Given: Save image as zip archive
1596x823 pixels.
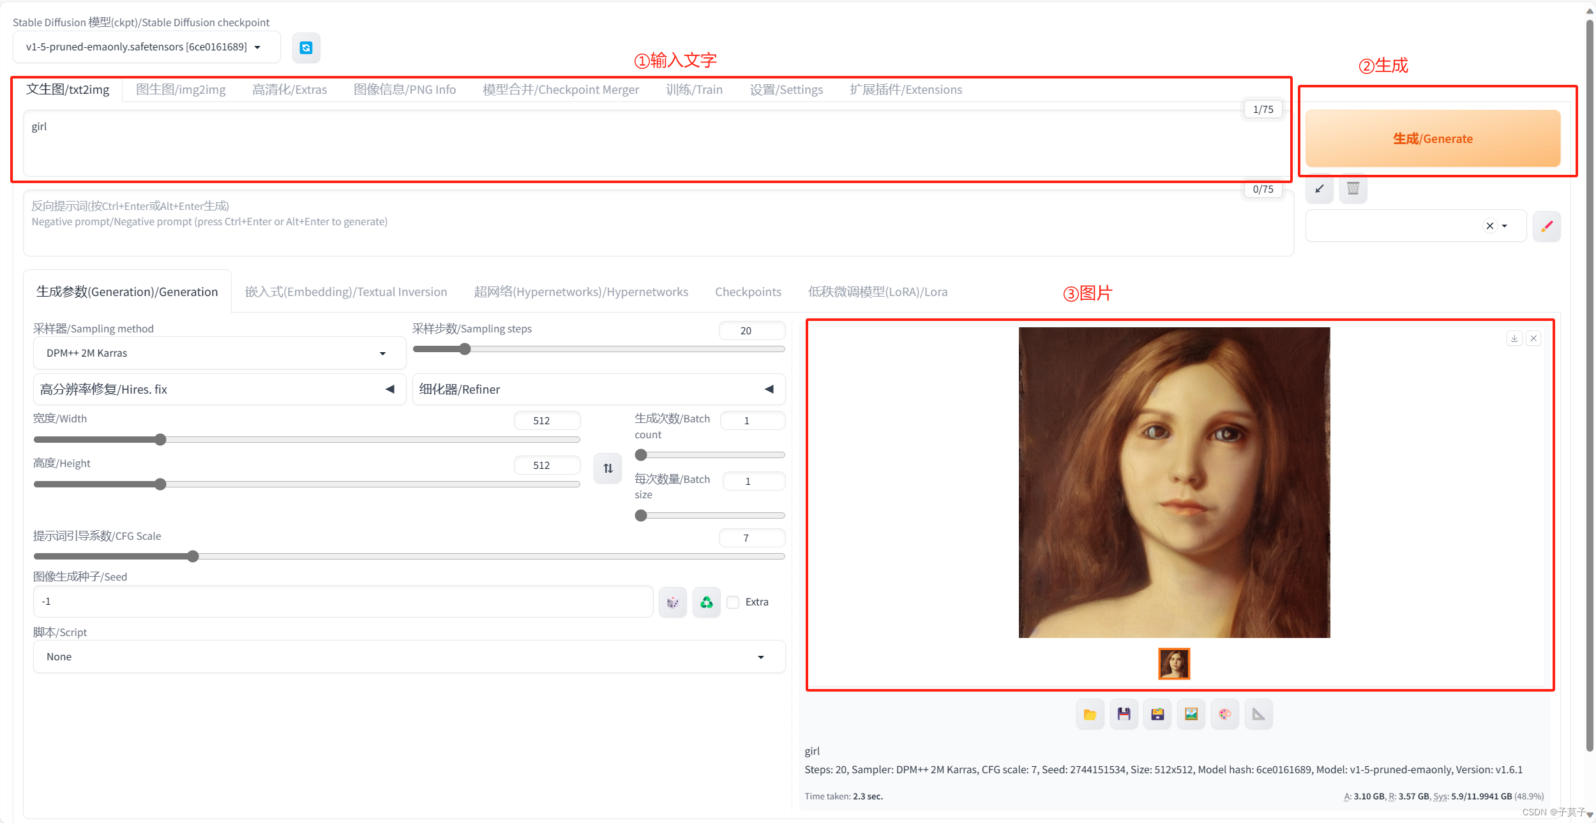Looking at the screenshot, I should (x=1157, y=713).
